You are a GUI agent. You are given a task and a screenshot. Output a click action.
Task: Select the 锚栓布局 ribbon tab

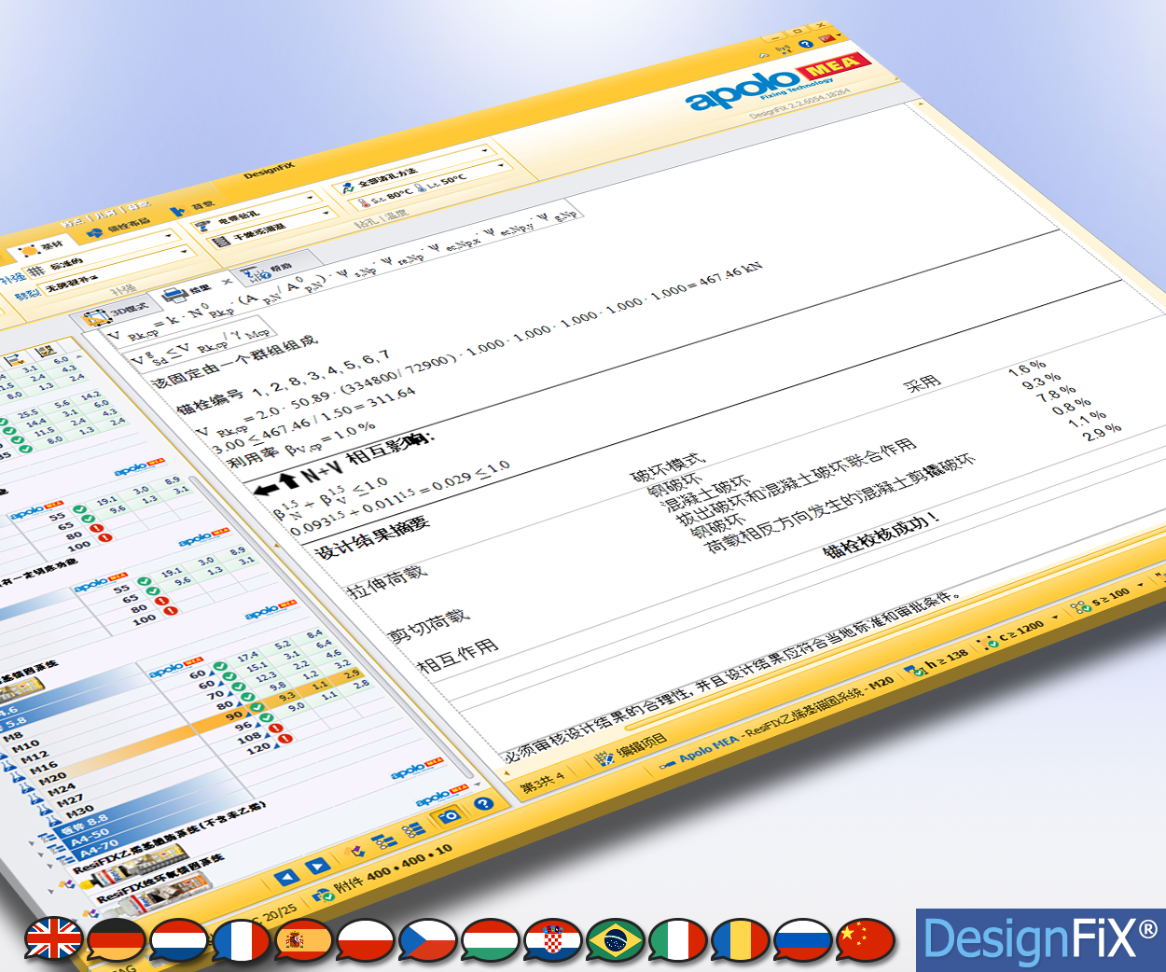[118, 228]
